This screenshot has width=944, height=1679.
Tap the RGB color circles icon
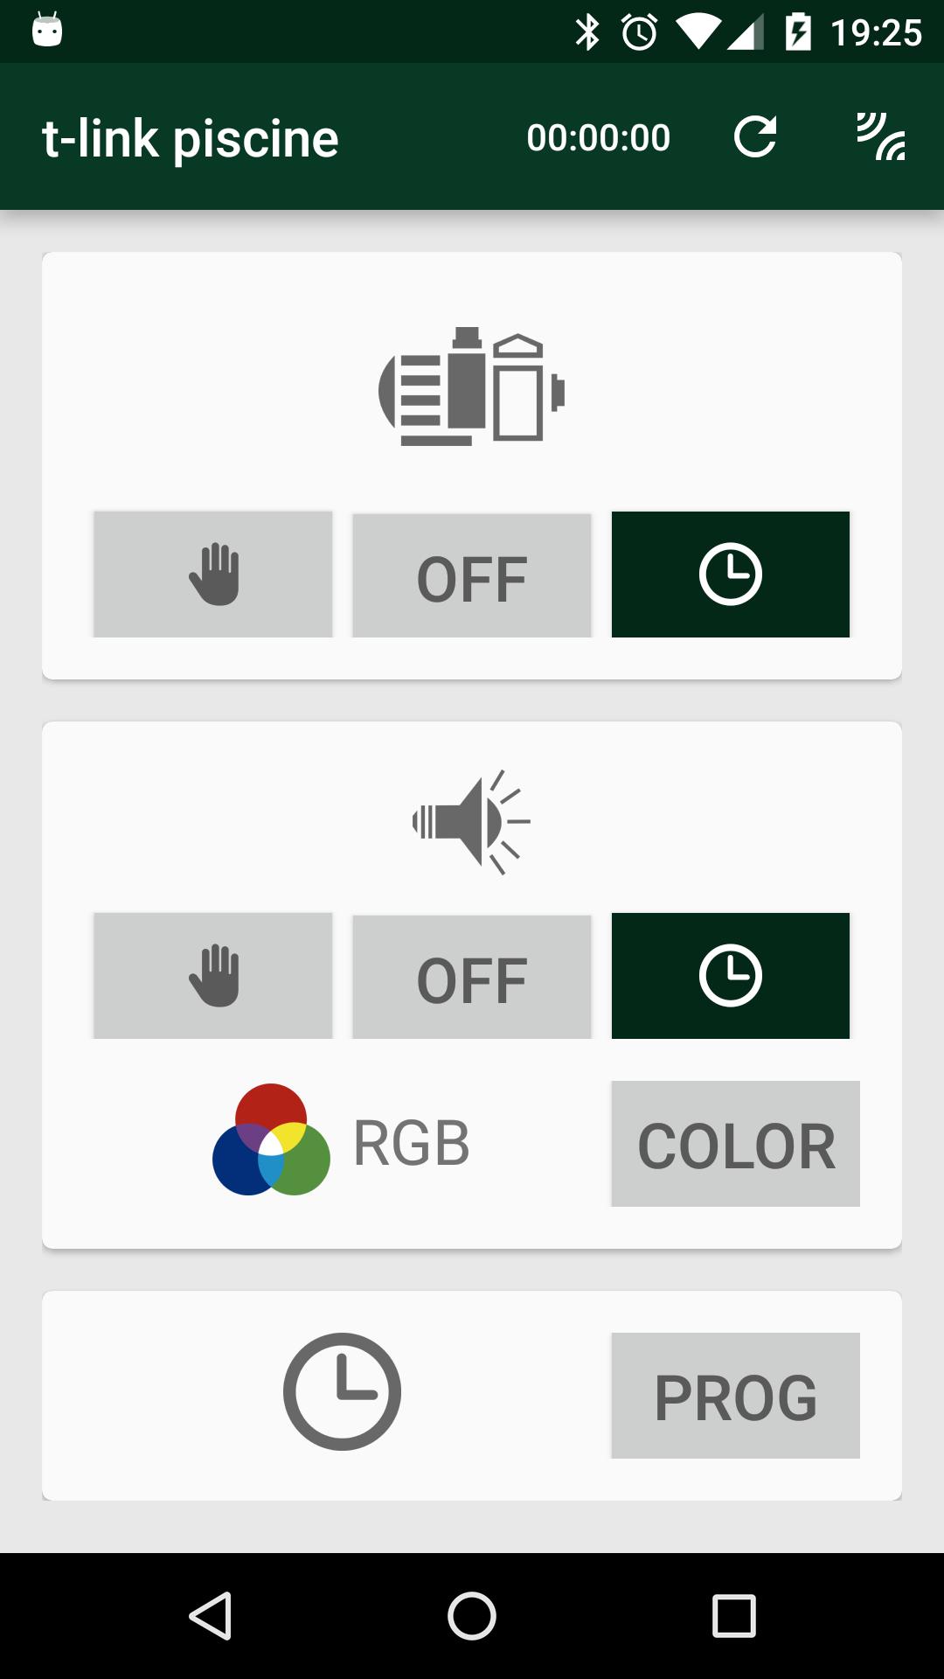click(x=271, y=1139)
